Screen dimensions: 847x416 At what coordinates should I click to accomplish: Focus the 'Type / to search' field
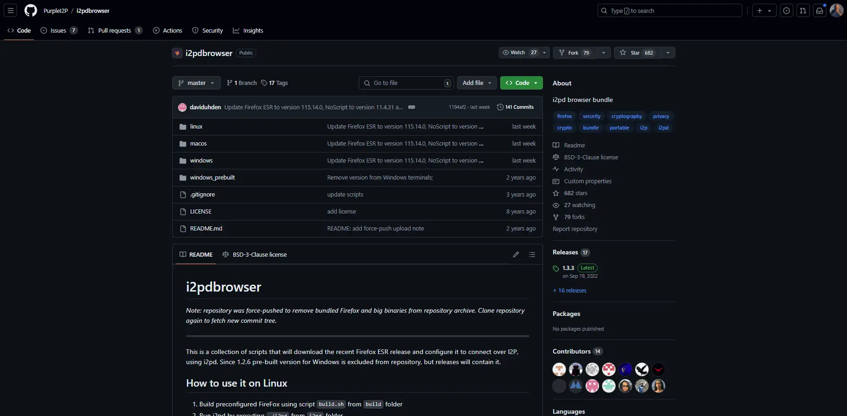670,11
